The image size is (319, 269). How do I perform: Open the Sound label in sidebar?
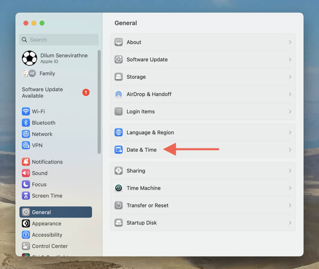click(x=40, y=173)
